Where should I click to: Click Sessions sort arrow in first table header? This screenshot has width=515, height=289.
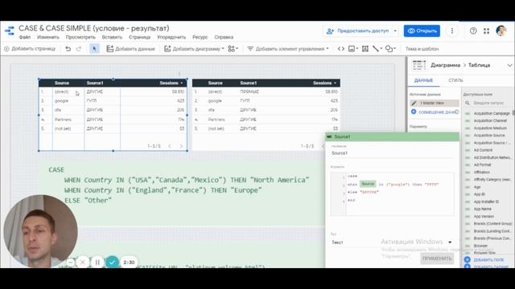tap(182, 83)
